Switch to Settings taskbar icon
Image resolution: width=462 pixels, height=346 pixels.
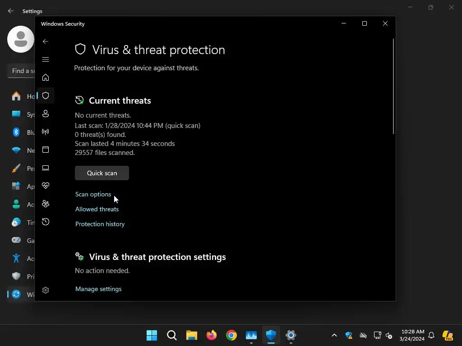[x=291, y=335]
